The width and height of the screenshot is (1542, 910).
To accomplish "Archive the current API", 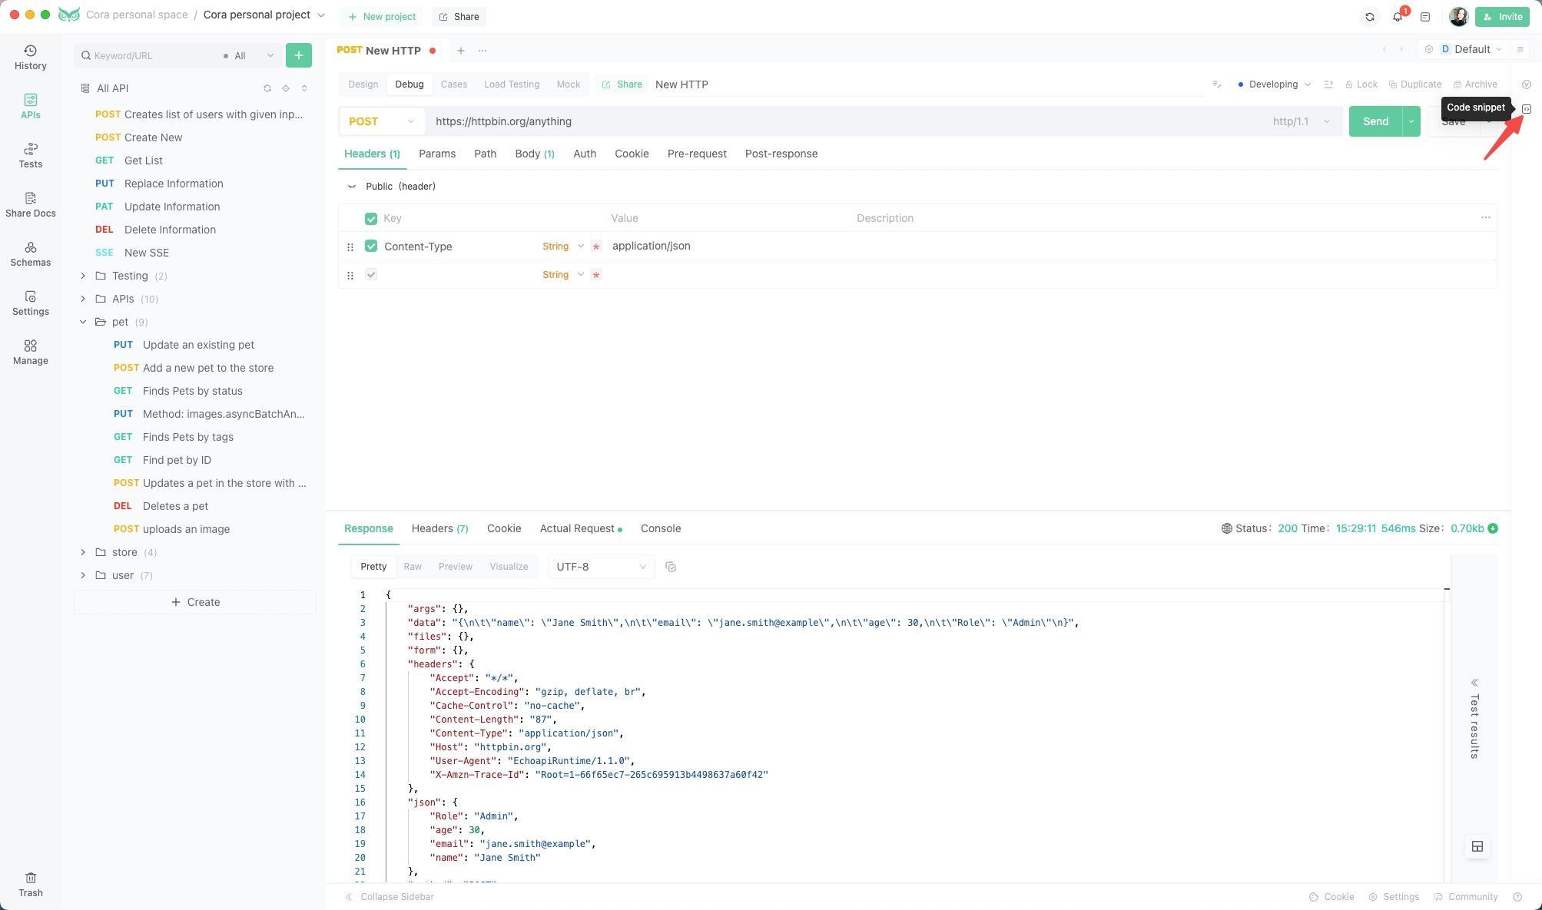I will click(1475, 84).
